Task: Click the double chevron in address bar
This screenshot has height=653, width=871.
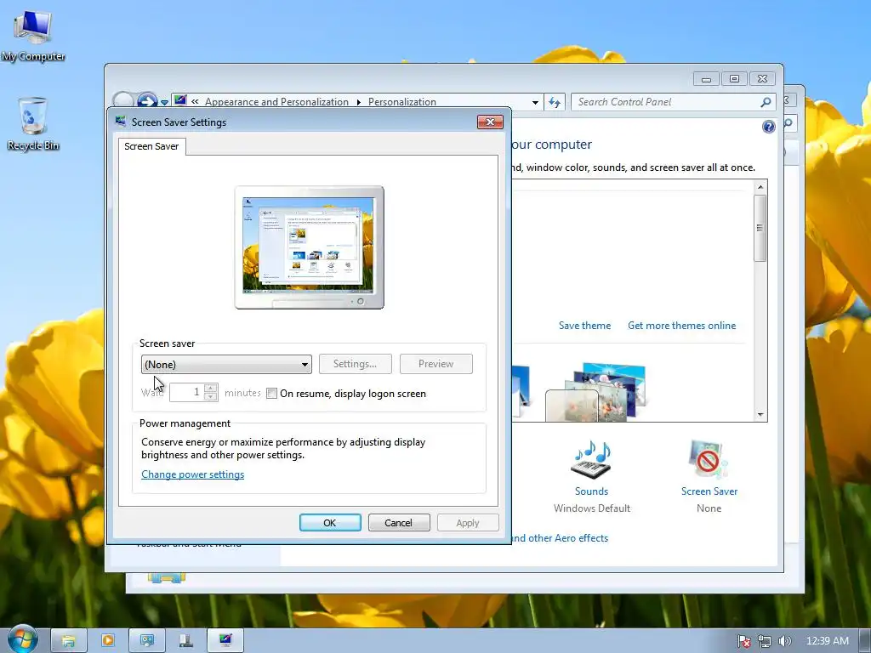Action: pyautogui.click(x=195, y=102)
